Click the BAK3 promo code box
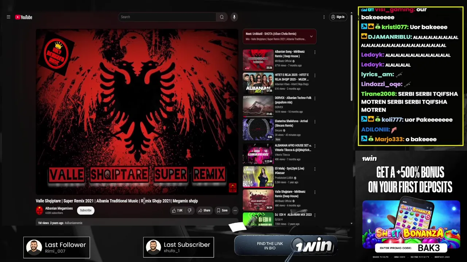The height and width of the screenshot is (262, 467). point(411,248)
